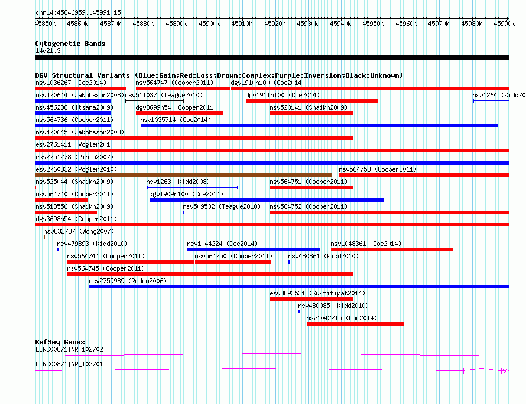The width and height of the screenshot is (526, 404).
Task: Open dgv1909n100 (Coe2014) gain variant
Action: (x=186, y=194)
